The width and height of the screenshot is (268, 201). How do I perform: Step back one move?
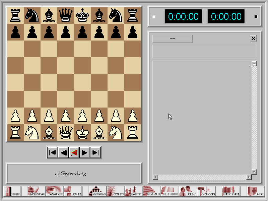(63, 152)
